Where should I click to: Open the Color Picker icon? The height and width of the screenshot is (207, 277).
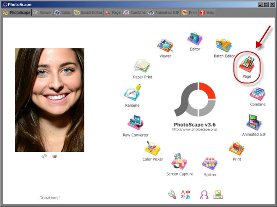[x=152, y=149]
